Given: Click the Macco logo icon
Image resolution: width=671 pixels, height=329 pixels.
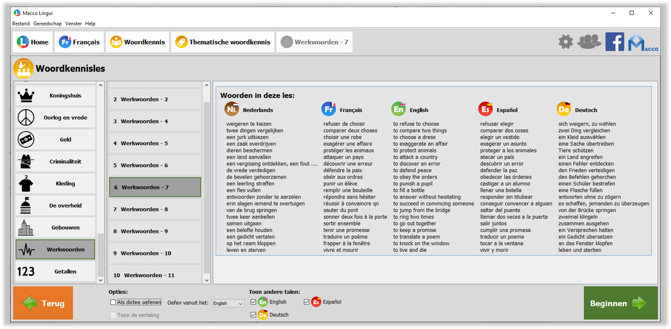Looking at the screenshot, I should pos(643,42).
